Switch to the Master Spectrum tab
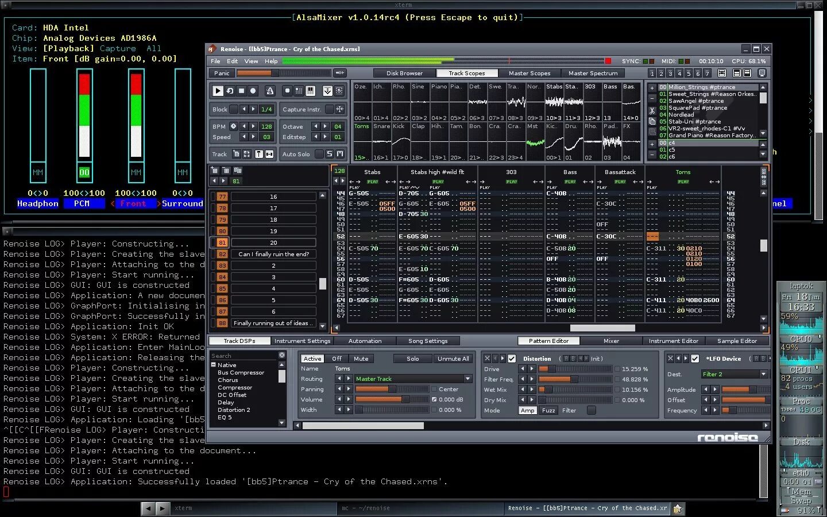This screenshot has width=827, height=517. click(x=593, y=73)
